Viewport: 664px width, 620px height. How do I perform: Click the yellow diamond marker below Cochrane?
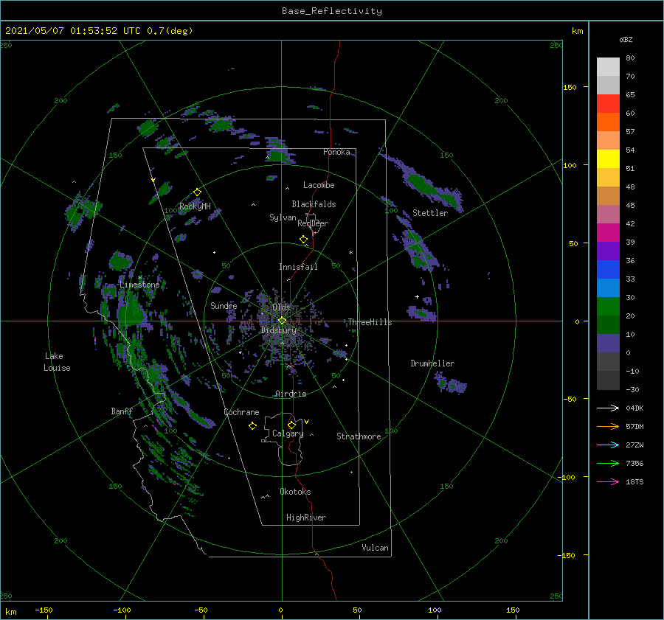[253, 426]
